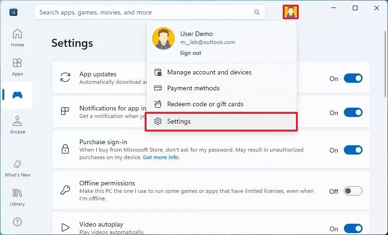388x235 pixels.
Task: Turn off Notifications for app installs toggle
Action: point(353,113)
